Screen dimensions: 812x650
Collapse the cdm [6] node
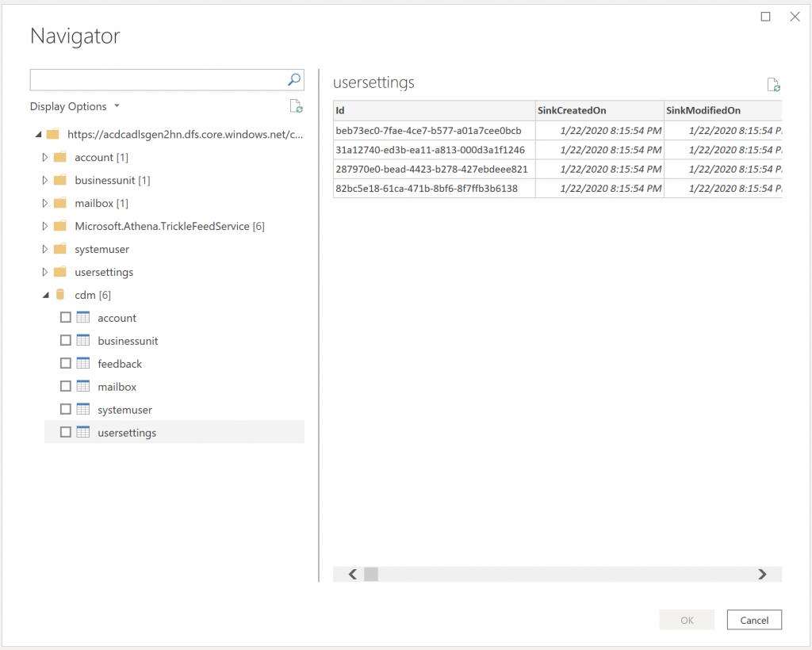pos(45,295)
